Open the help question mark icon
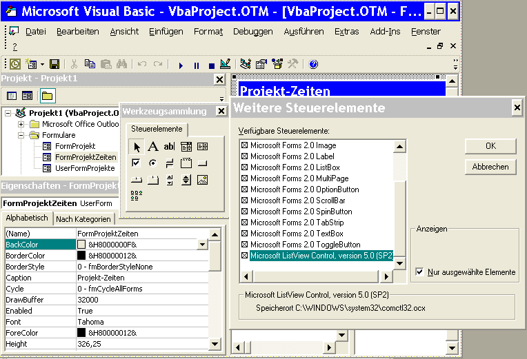This screenshot has width=527, height=359. 313,64
